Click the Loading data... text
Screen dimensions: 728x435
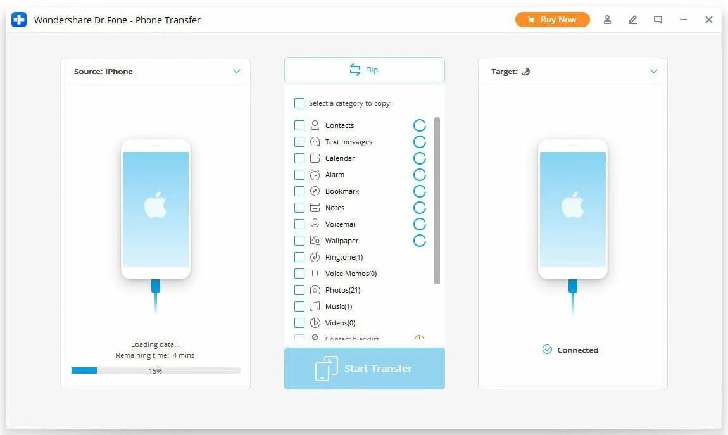coord(155,344)
